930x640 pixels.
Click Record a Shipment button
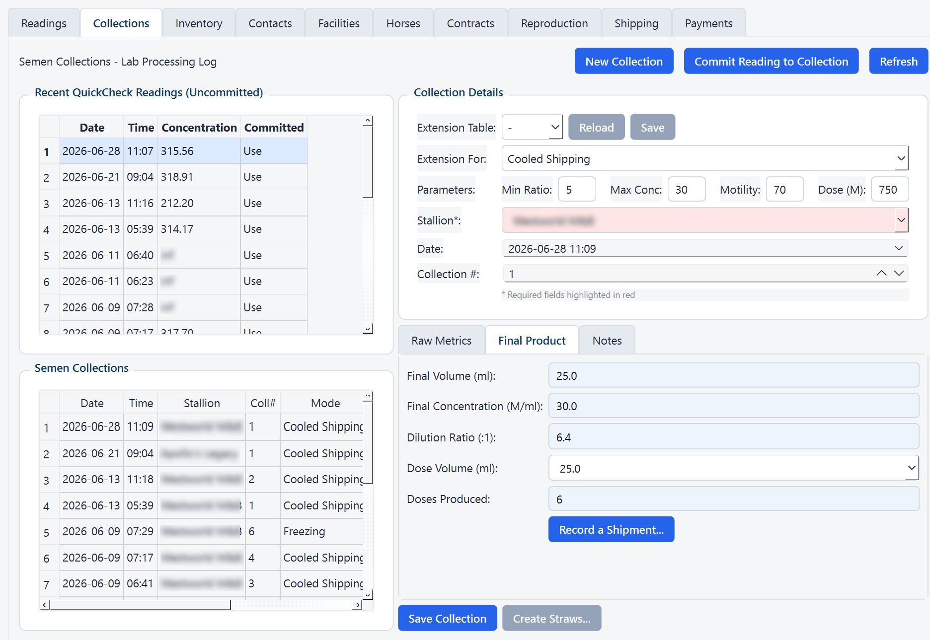(x=611, y=529)
